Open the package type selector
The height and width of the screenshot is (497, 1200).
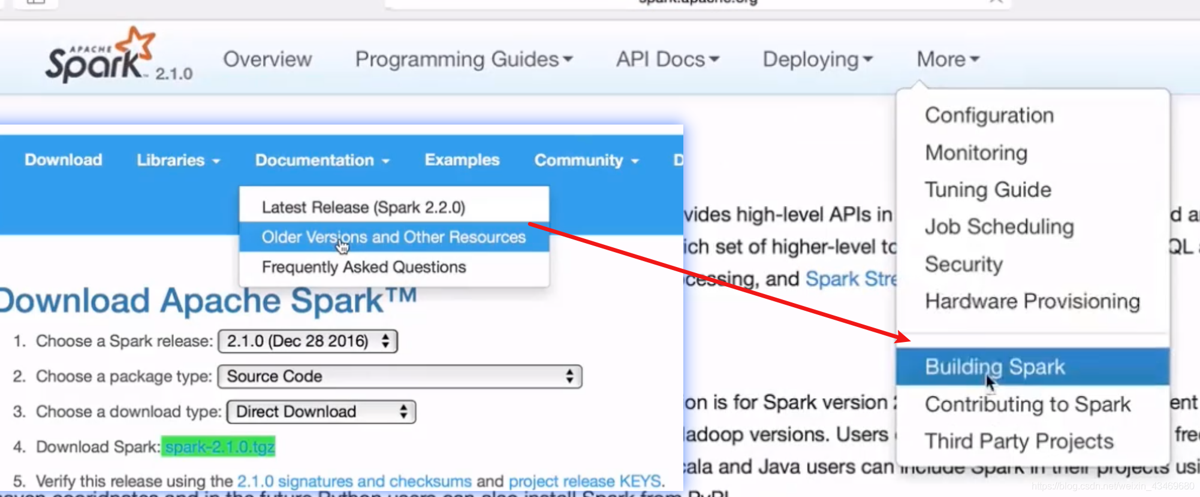400,377
